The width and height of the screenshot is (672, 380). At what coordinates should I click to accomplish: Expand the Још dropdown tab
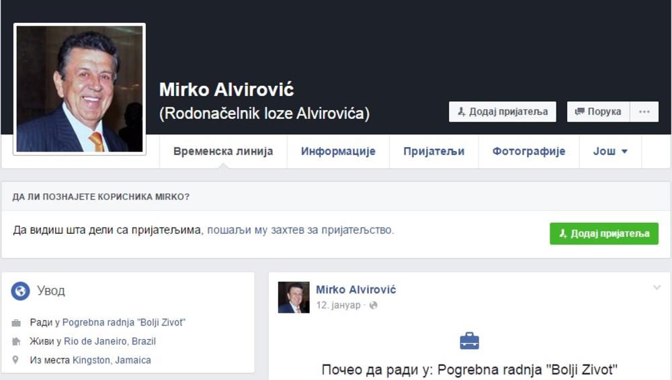point(610,152)
